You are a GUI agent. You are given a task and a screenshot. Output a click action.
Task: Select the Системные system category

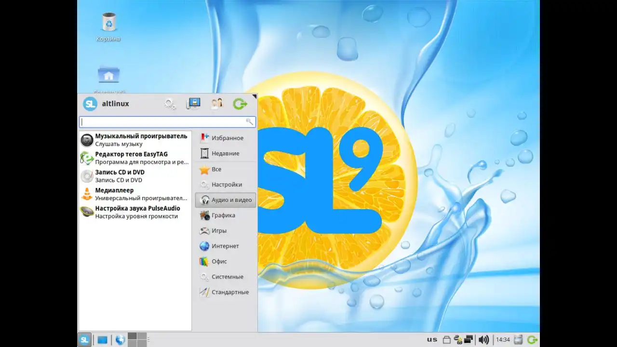226,277
